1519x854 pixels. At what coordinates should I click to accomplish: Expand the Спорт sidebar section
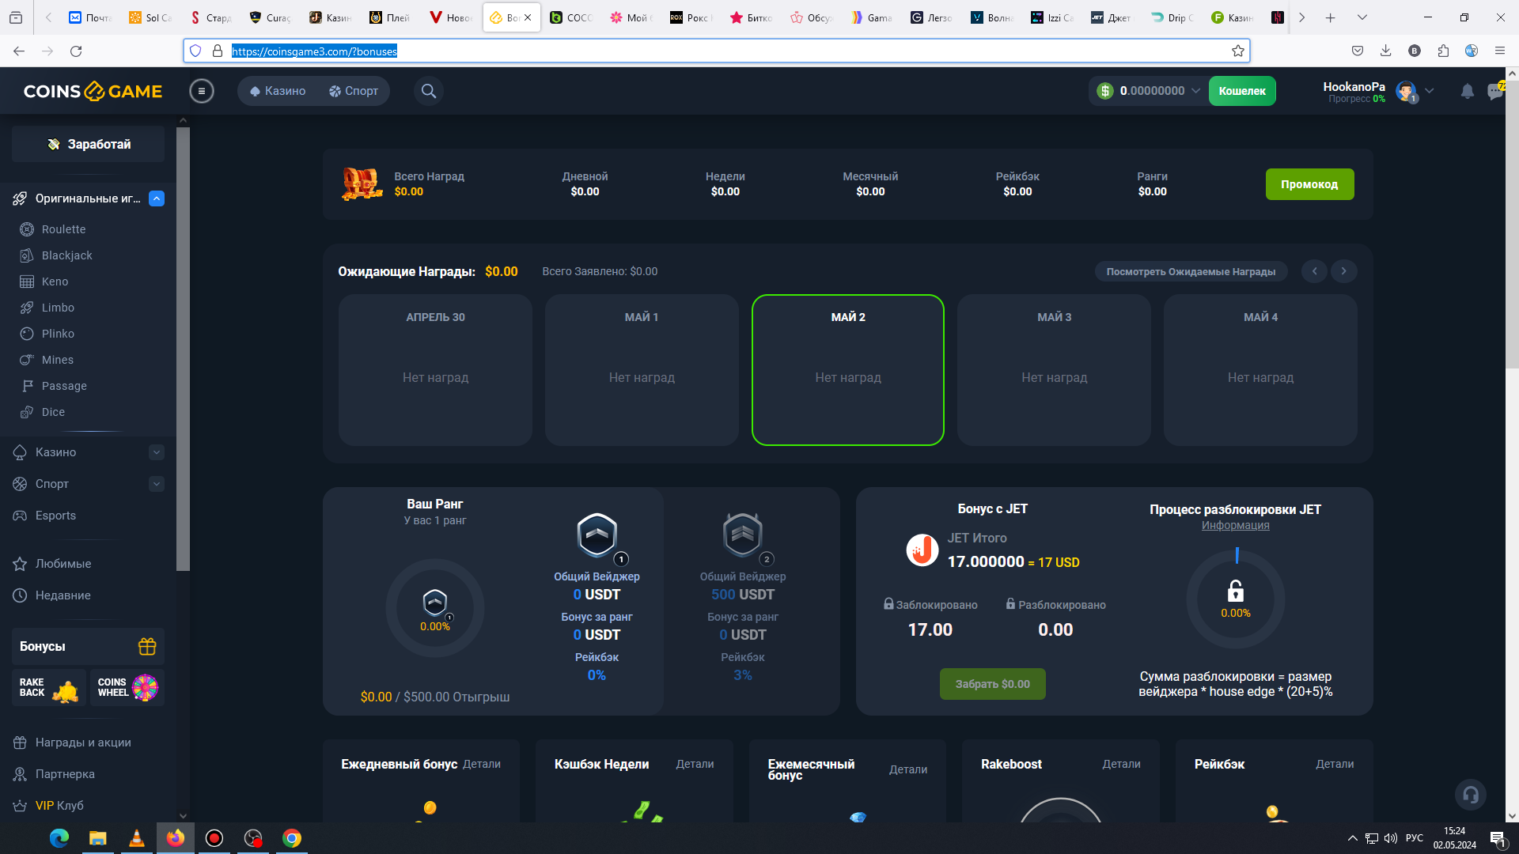[157, 484]
